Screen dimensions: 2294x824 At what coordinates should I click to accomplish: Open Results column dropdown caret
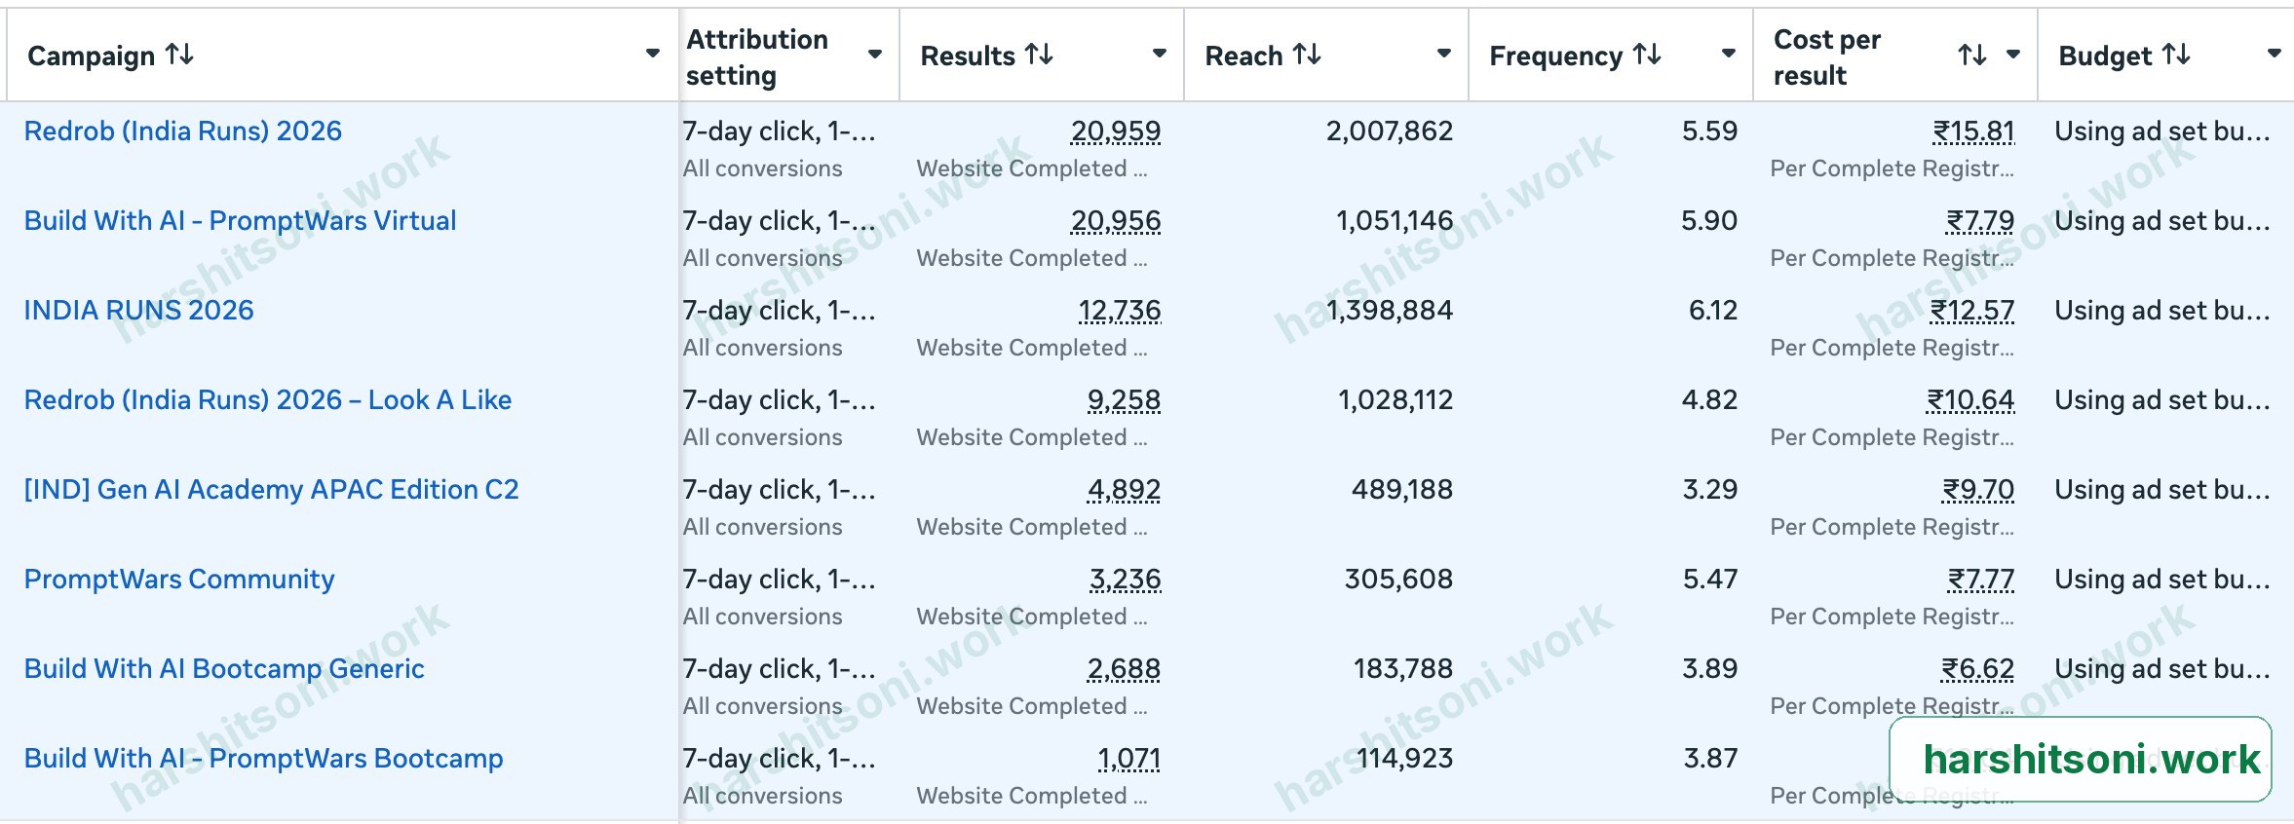pyautogui.click(x=1160, y=54)
